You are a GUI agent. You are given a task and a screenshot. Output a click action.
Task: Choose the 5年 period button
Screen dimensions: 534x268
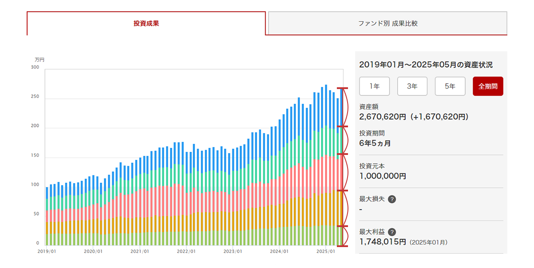coord(450,86)
